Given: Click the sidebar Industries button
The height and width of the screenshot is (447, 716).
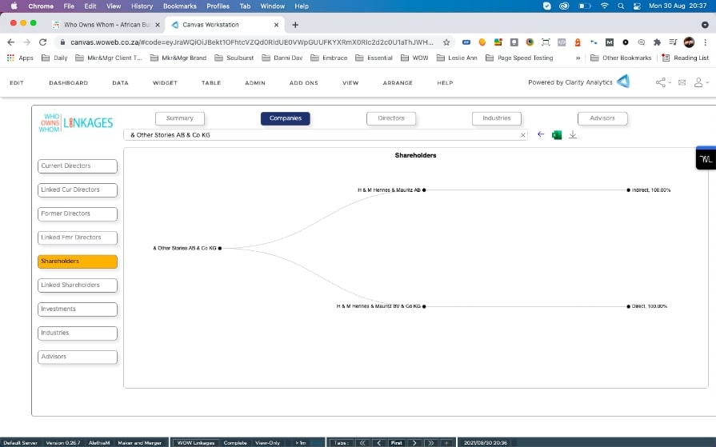Looking at the screenshot, I should [x=78, y=333].
